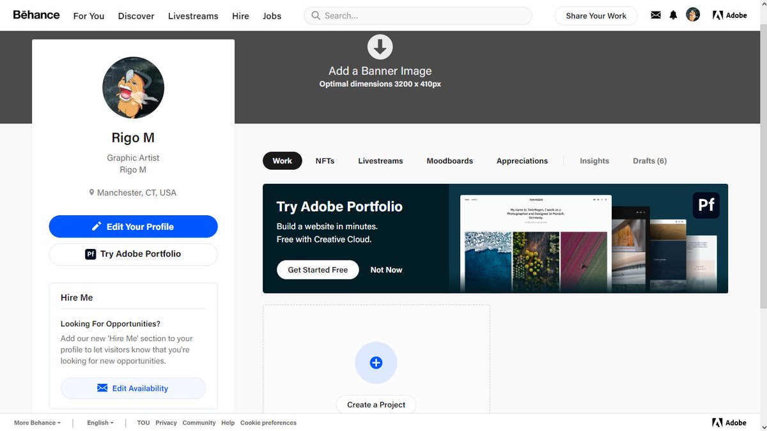Screen dimensions: 767x431
Task: Click Get Started Free button
Action: (x=318, y=270)
